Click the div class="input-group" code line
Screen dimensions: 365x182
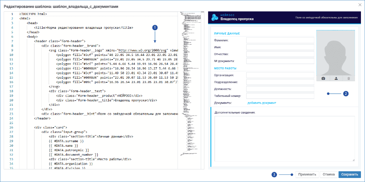click(x=64, y=132)
